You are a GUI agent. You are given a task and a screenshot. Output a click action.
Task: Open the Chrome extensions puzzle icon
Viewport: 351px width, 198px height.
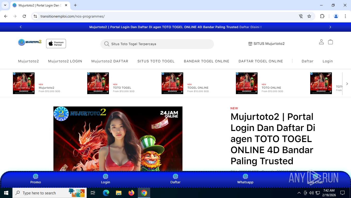[x=322, y=16]
